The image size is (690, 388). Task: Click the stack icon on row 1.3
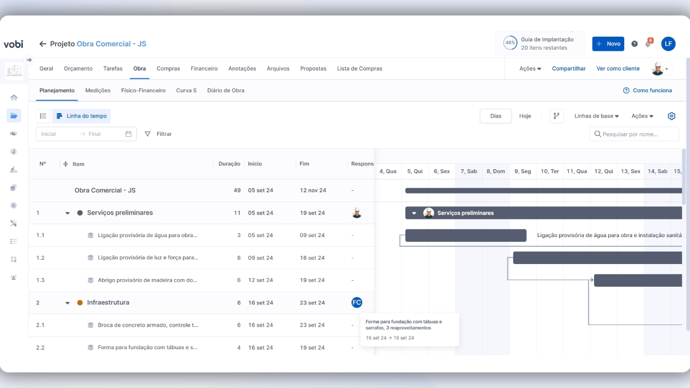91,280
